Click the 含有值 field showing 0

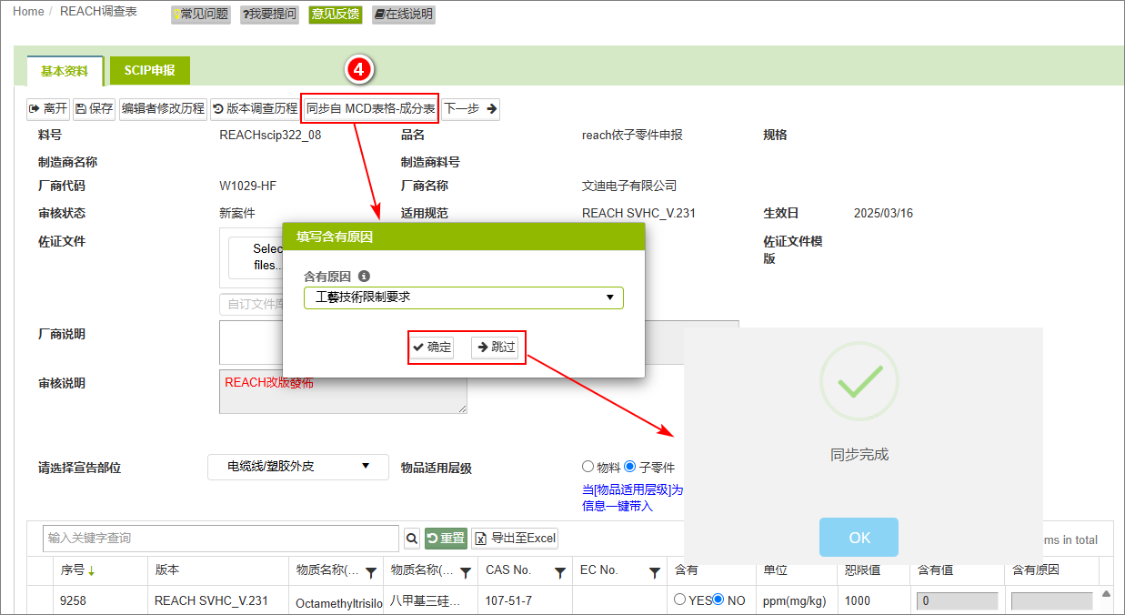tap(957, 601)
